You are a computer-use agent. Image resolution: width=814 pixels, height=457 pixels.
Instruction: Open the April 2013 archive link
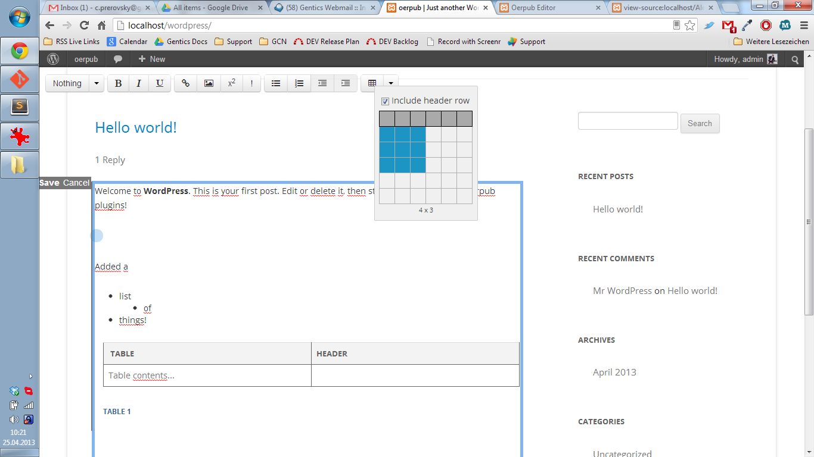click(614, 372)
